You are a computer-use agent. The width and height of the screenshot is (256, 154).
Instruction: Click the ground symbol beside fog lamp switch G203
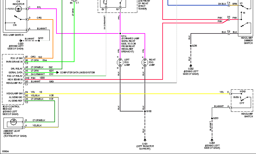tap(20, 41)
